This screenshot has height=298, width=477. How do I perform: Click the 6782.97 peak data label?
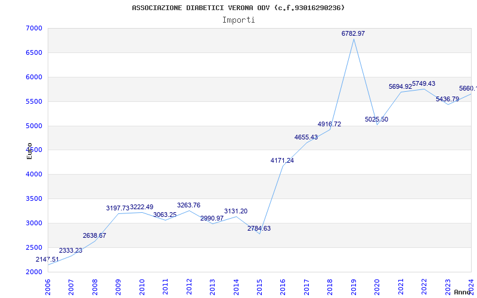pyautogui.click(x=353, y=34)
